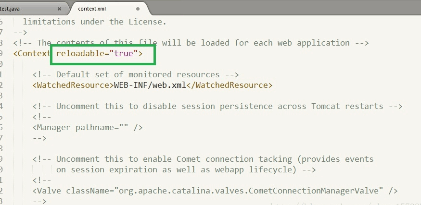Click the "on session expiration" comment line

coord(186,169)
